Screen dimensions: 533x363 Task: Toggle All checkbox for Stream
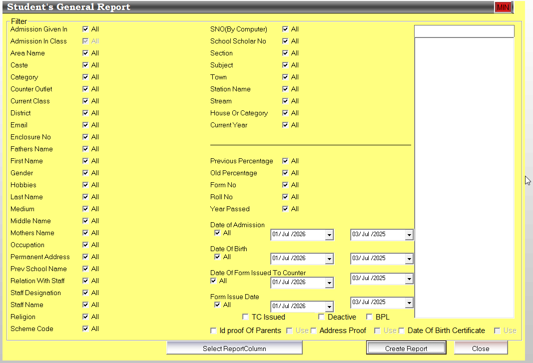click(x=285, y=101)
